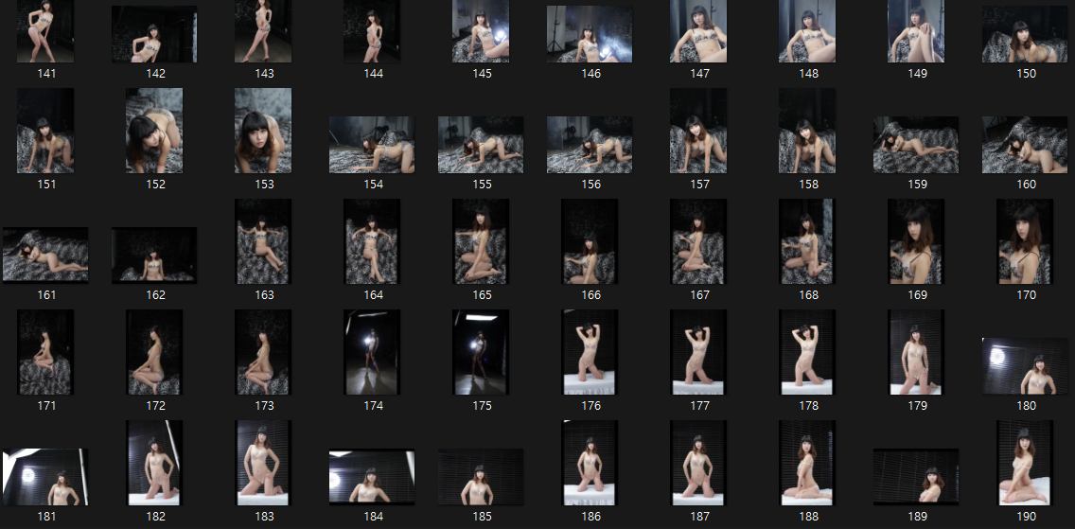The width and height of the screenshot is (1075, 529).
Task: Select thumbnail 144
Action: tap(372, 31)
